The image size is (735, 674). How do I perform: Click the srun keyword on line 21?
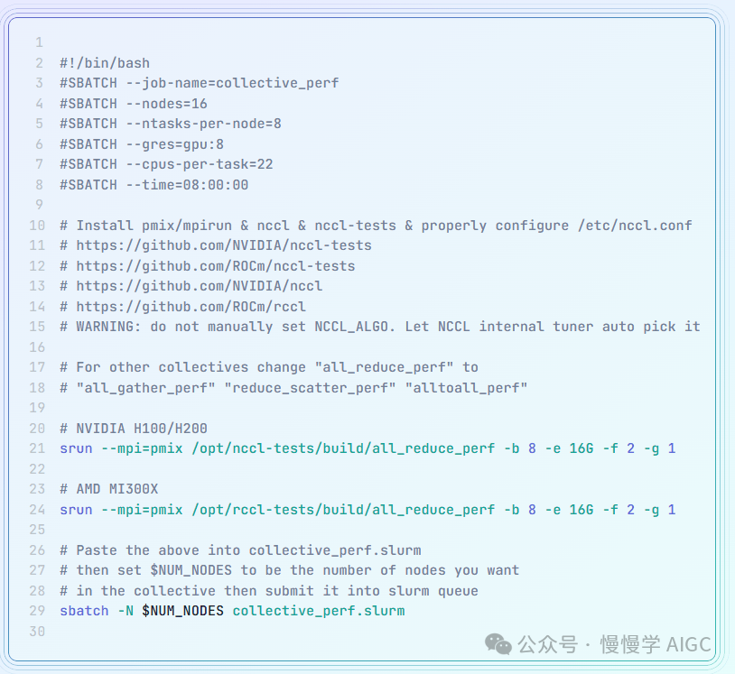point(76,448)
